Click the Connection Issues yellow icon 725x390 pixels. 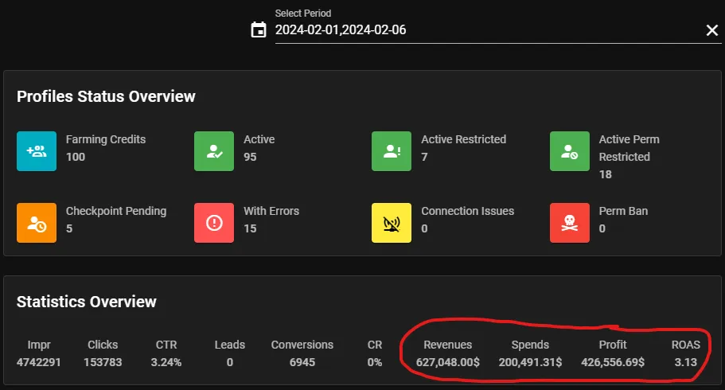coord(392,223)
